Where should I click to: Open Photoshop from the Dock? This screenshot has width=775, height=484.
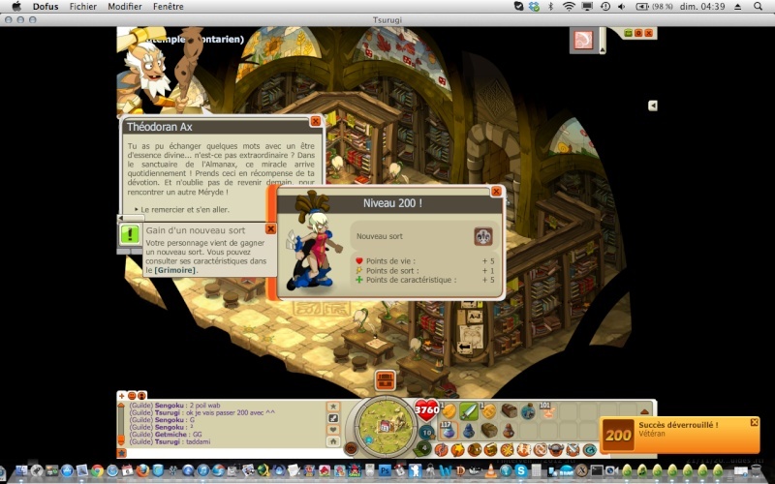[385, 470]
